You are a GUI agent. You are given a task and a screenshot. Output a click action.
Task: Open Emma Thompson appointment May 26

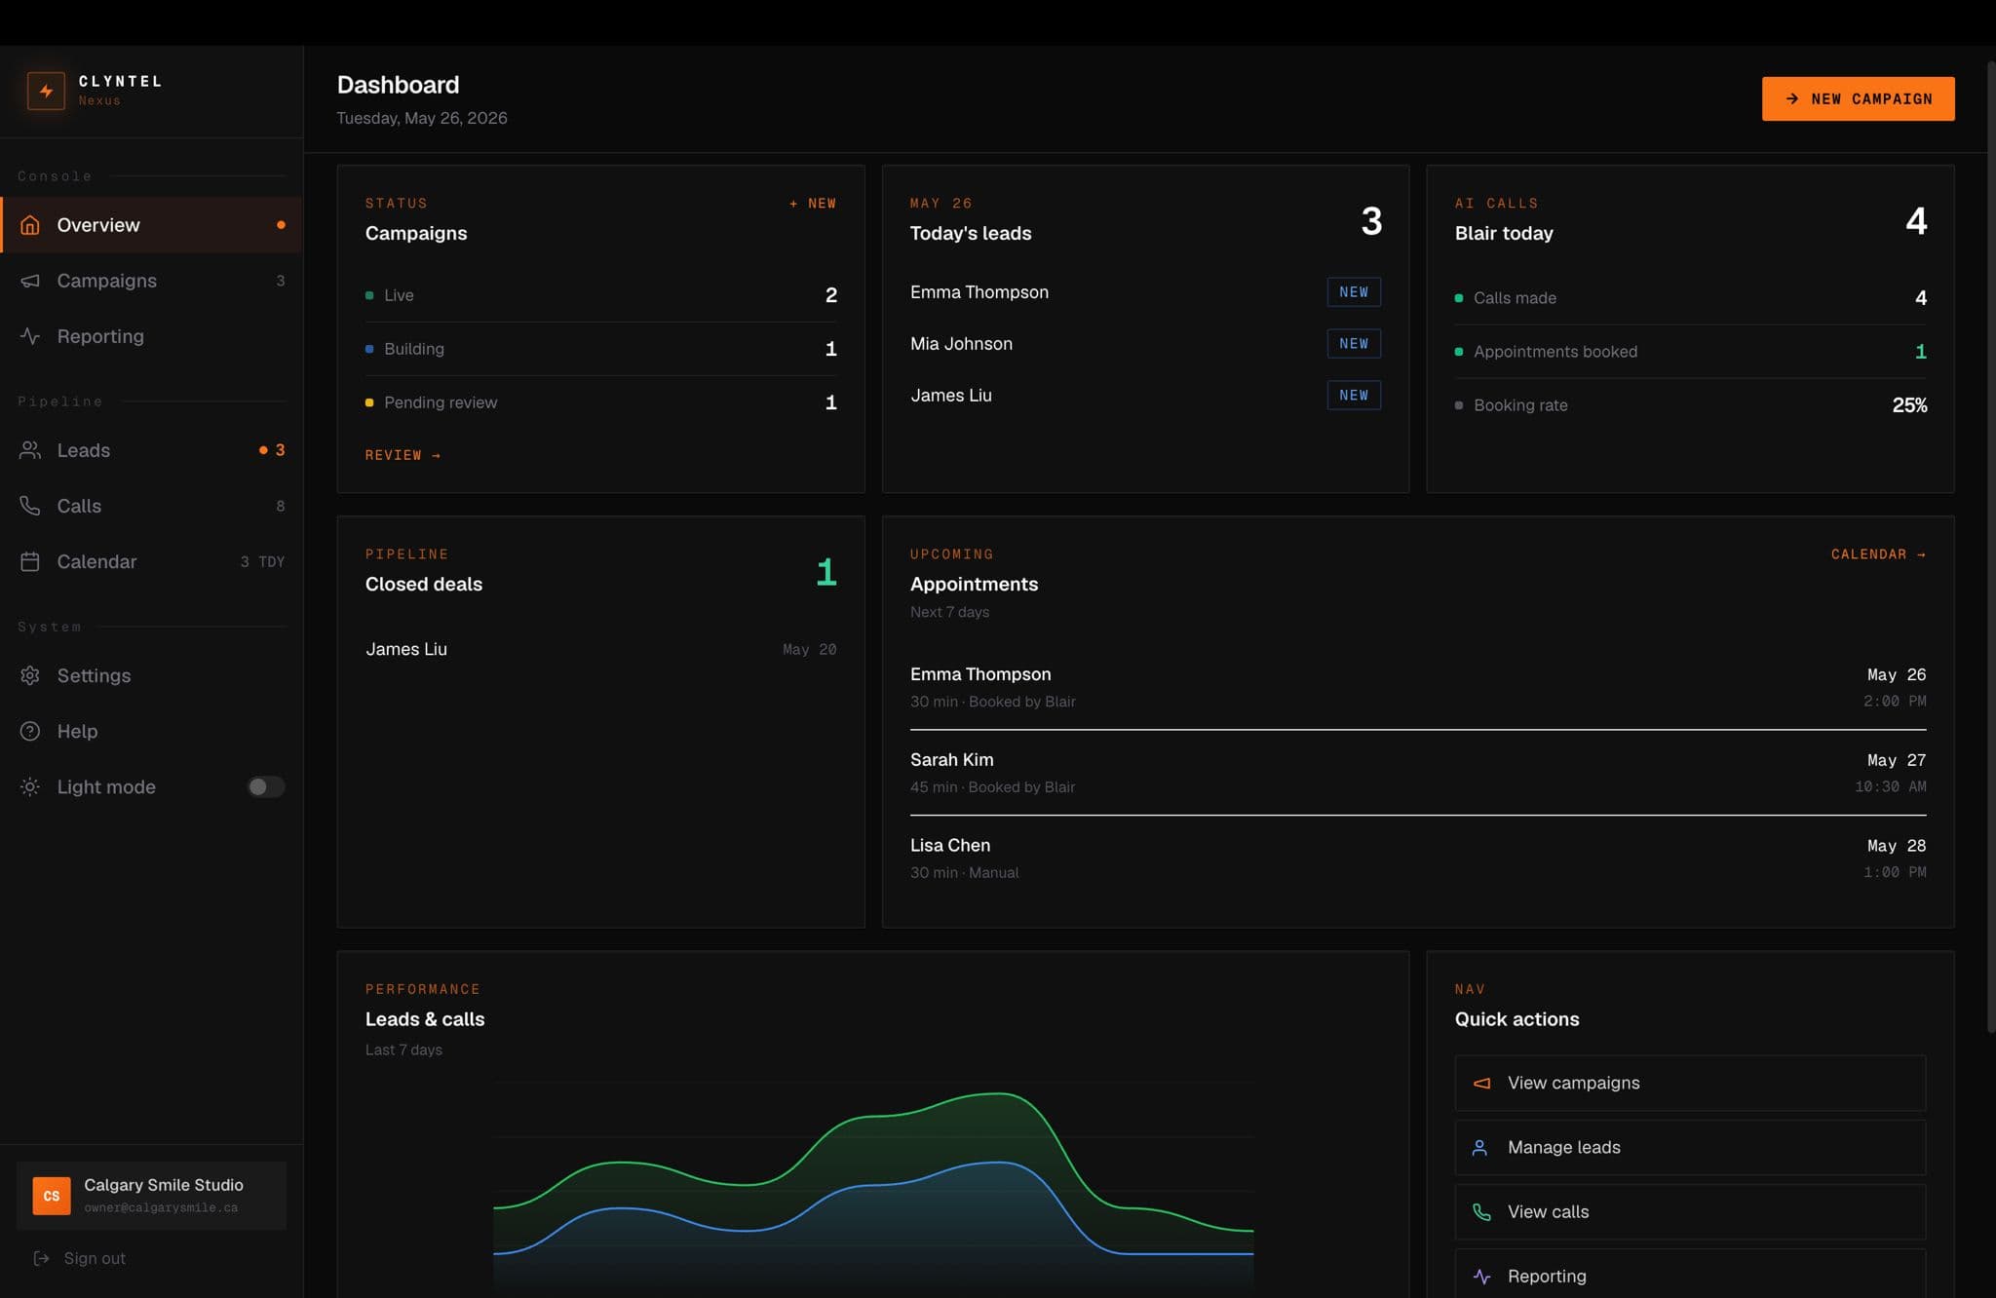pos(1418,687)
